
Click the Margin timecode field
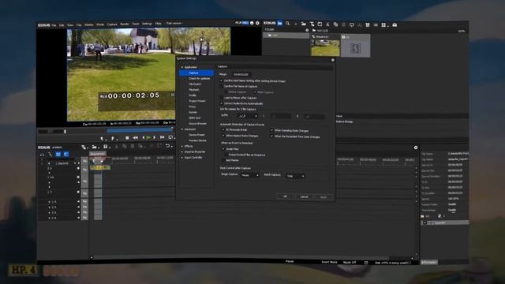(241, 75)
